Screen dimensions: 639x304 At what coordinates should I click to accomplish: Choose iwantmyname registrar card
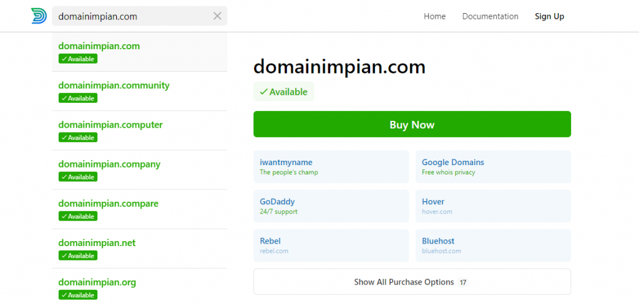coord(331,166)
